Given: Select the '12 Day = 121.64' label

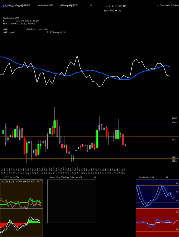Looking at the screenshot, I should 14,7.
